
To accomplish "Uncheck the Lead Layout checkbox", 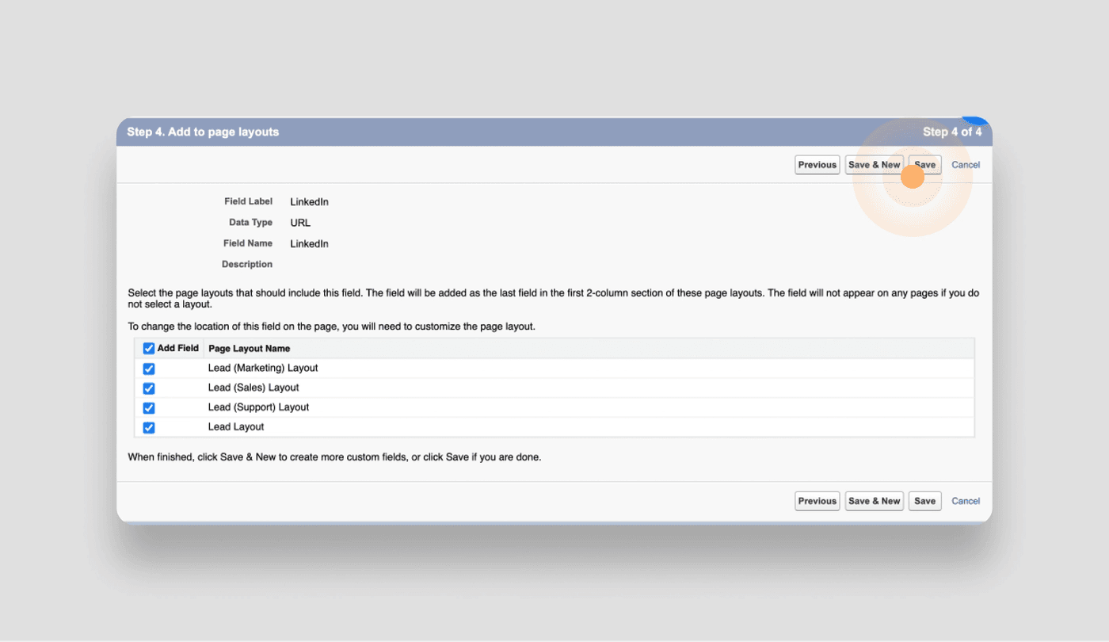I will point(149,428).
